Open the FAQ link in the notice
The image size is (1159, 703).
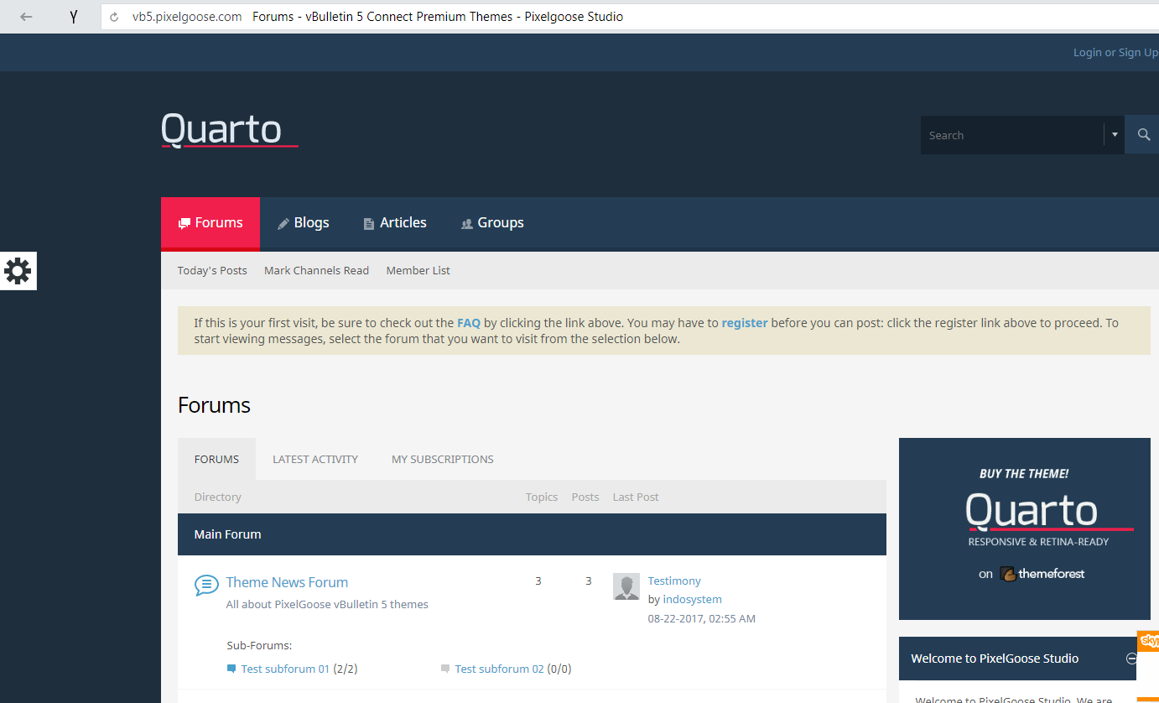[469, 322]
